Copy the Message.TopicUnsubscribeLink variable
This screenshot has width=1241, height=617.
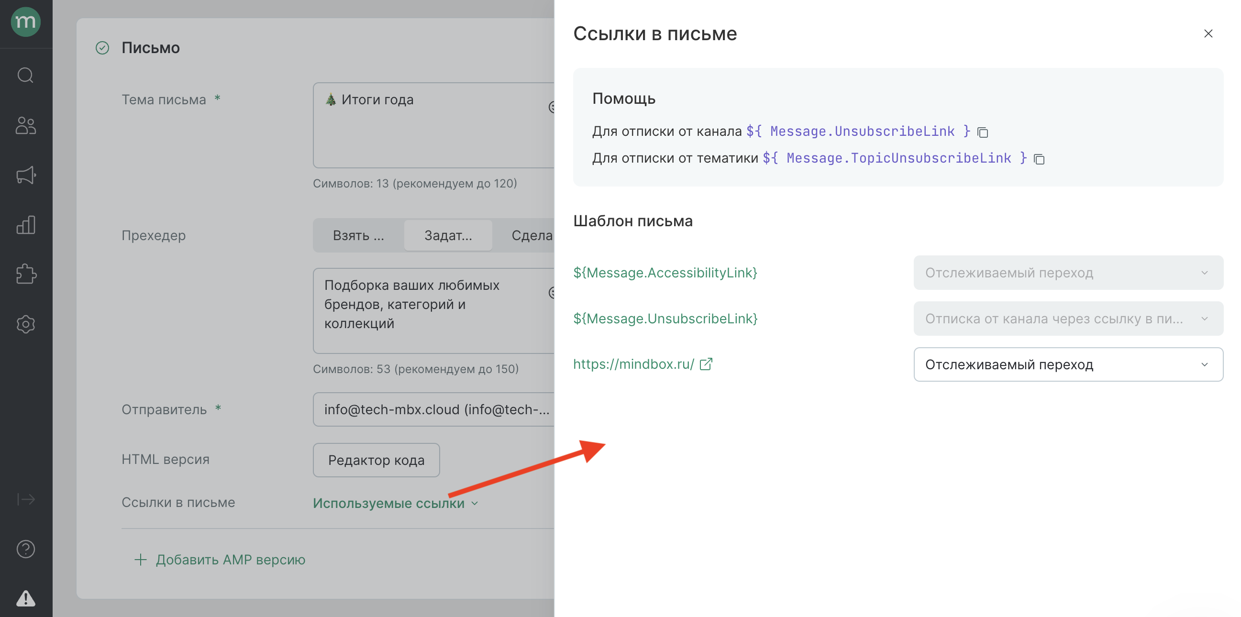coord(1039,159)
